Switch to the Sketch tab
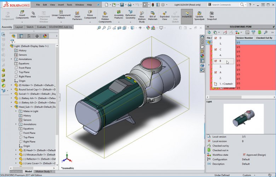The width and height of the screenshot is (276, 177). click(x=30, y=27)
